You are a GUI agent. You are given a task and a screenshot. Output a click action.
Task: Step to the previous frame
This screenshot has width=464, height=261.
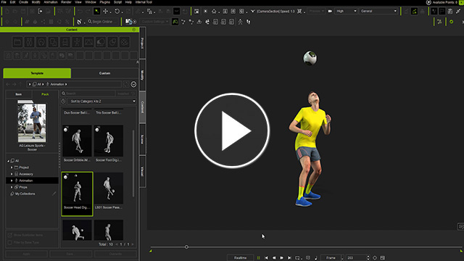(274, 258)
